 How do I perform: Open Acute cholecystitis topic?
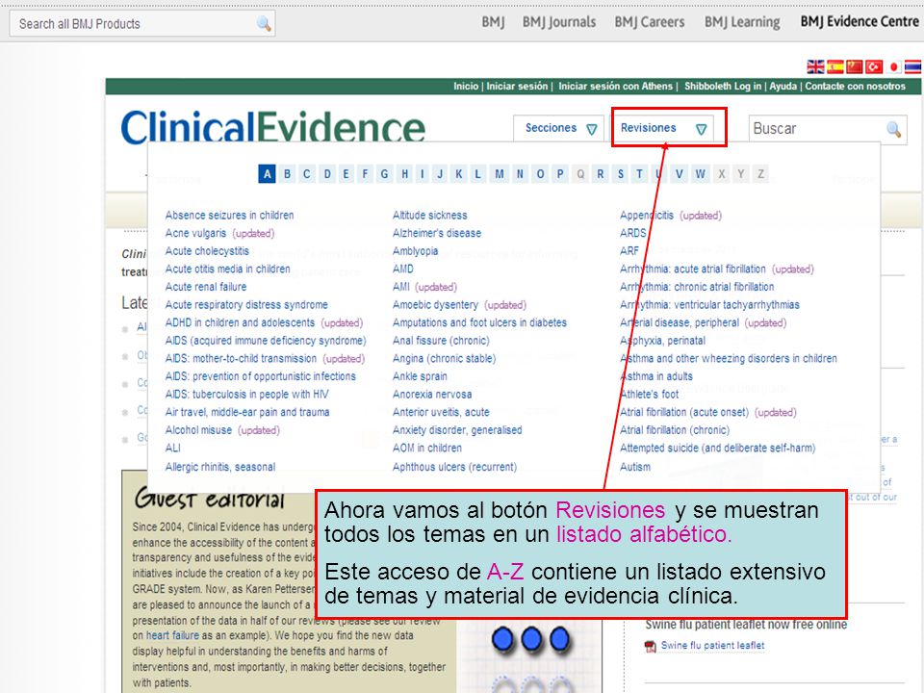click(207, 251)
